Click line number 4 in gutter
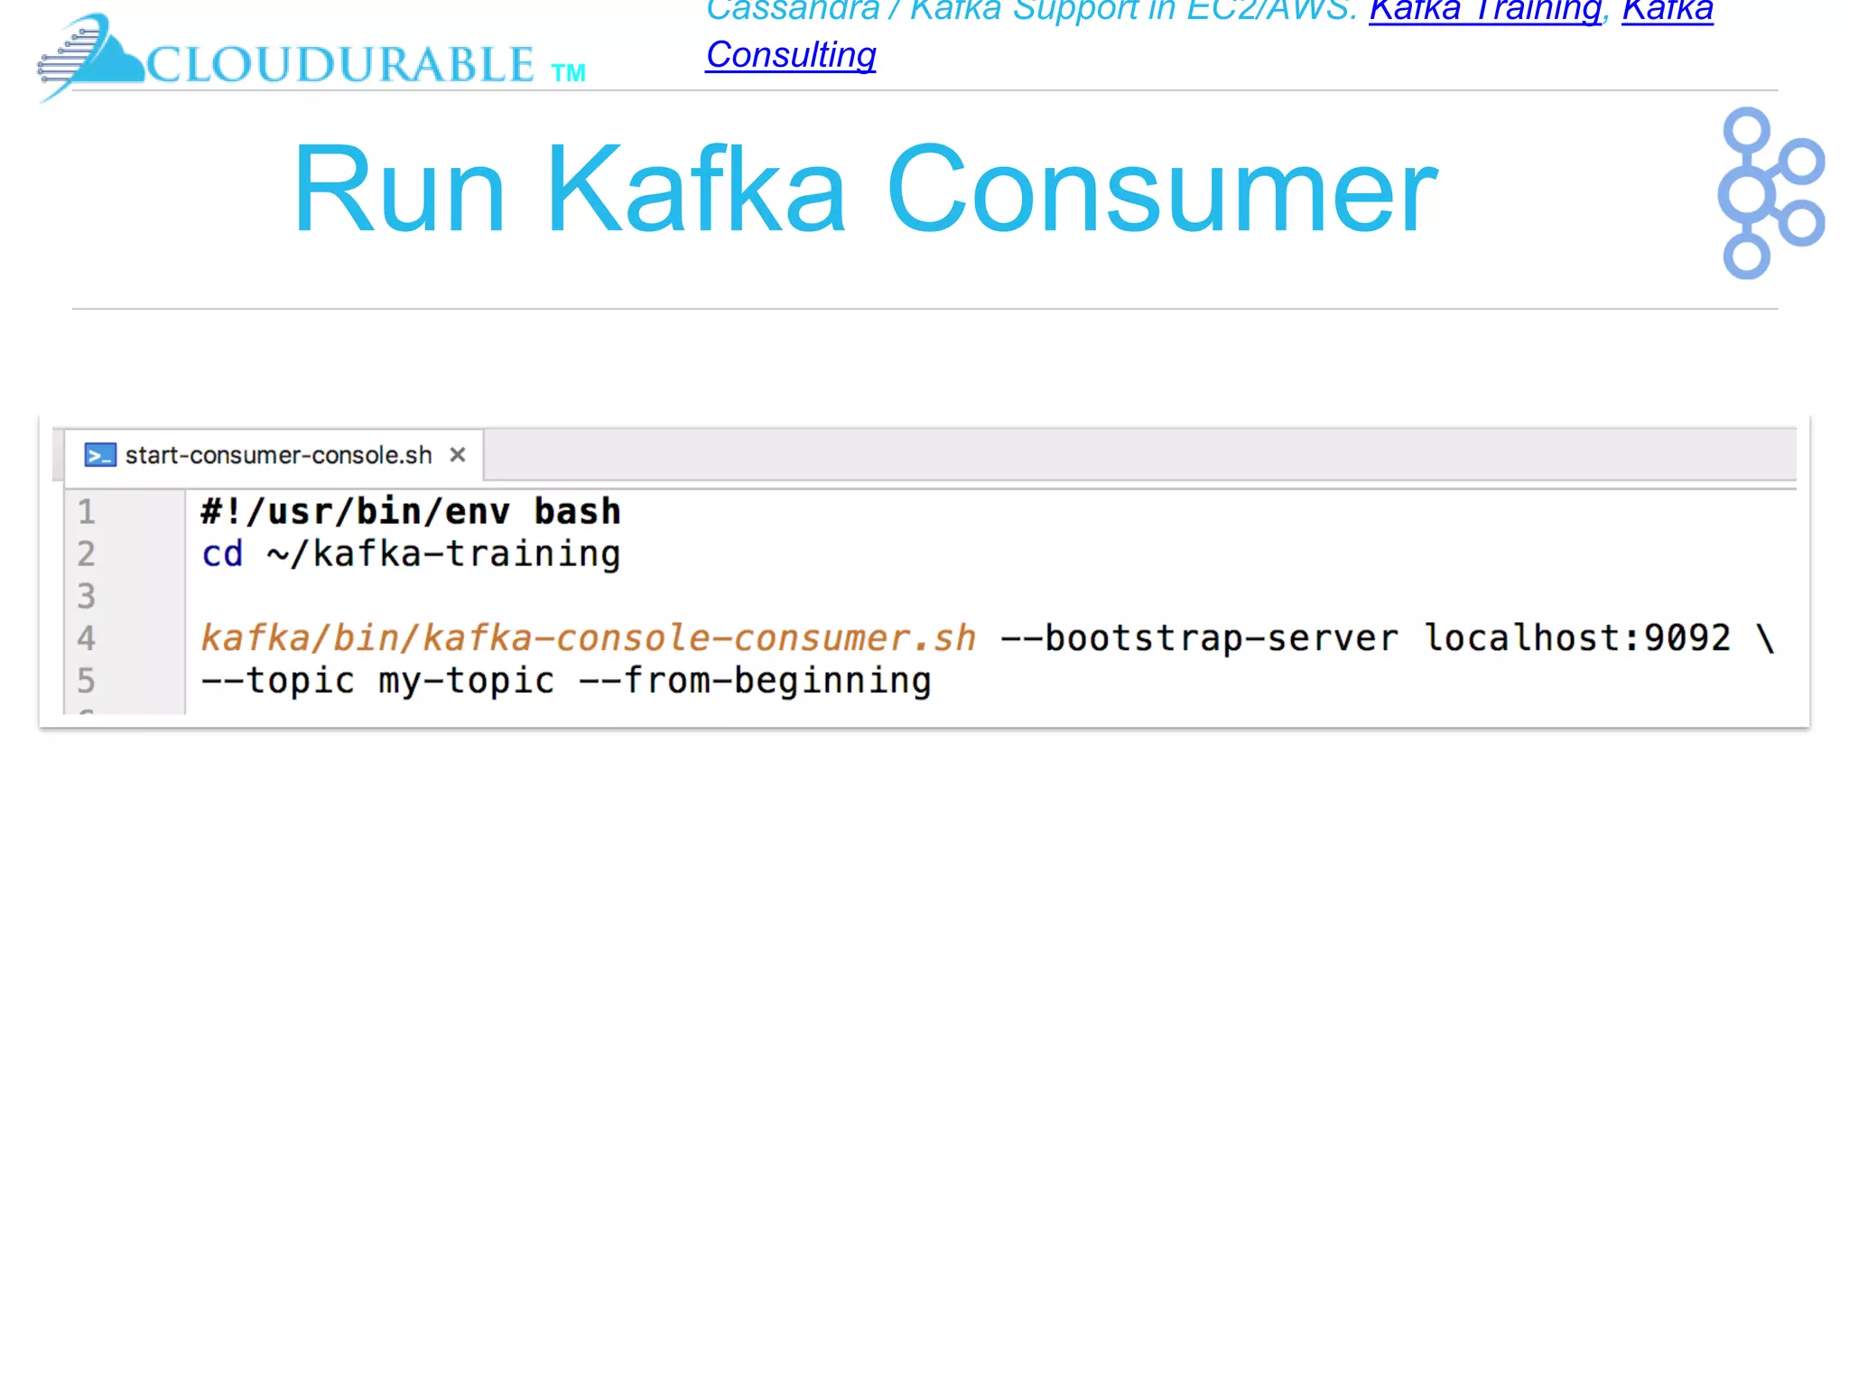This screenshot has width=1849, height=1387. 87,638
